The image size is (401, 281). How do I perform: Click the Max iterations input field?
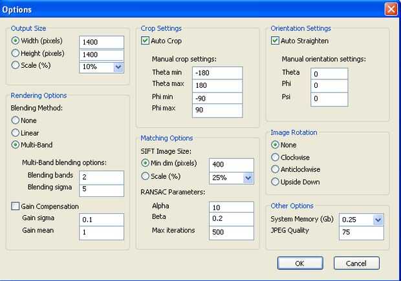[x=232, y=233]
